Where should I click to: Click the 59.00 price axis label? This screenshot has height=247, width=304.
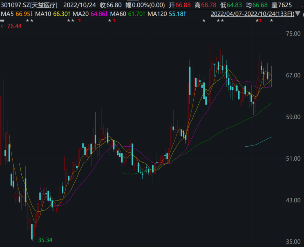tap(293, 117)
